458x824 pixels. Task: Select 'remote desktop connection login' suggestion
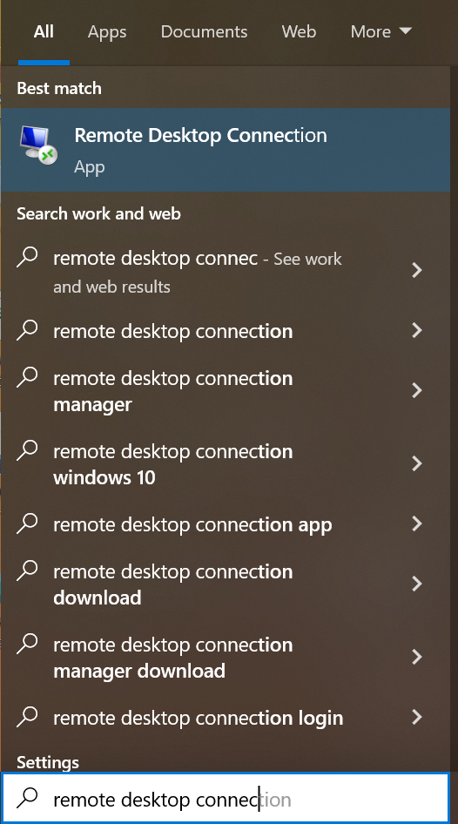226,718
